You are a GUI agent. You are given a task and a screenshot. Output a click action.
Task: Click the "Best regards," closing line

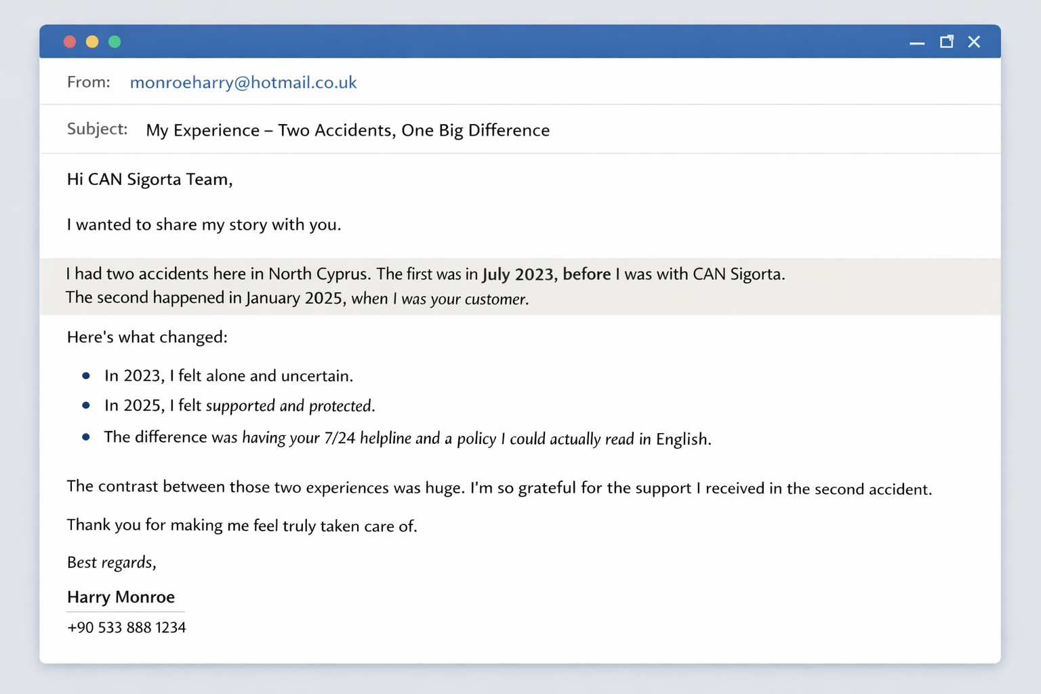pos(111,563)
